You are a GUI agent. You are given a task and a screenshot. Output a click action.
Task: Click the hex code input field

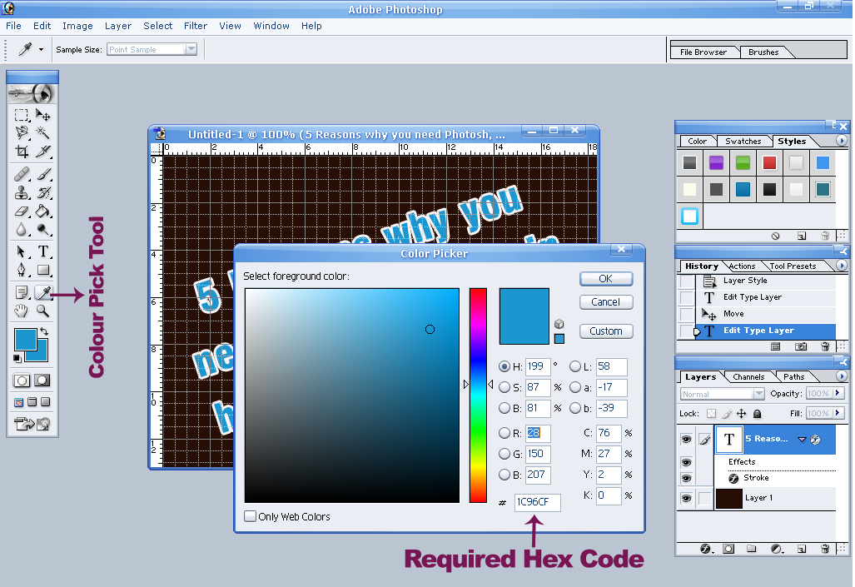[537, 502]
